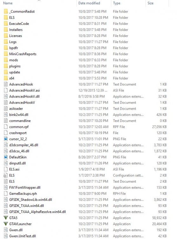Select the cursor_32_2 PNG image icon
The height and width of the screenshot is (239, 177).
(6, 139)
